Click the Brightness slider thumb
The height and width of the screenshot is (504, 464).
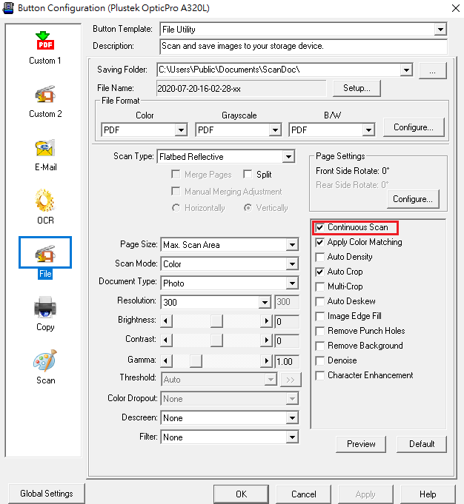click(216, 320)
